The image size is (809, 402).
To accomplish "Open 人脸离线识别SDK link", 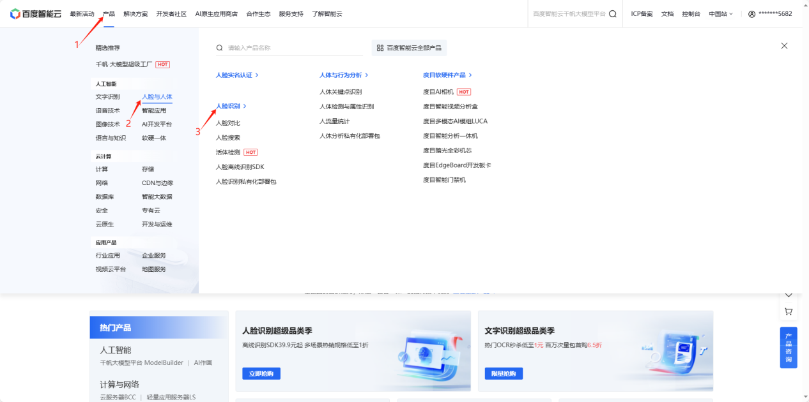I will pos(240,167).
